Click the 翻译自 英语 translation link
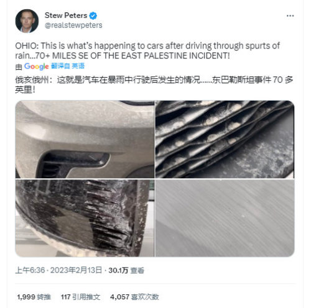311x308 pixels. click(x=68, y=66)
